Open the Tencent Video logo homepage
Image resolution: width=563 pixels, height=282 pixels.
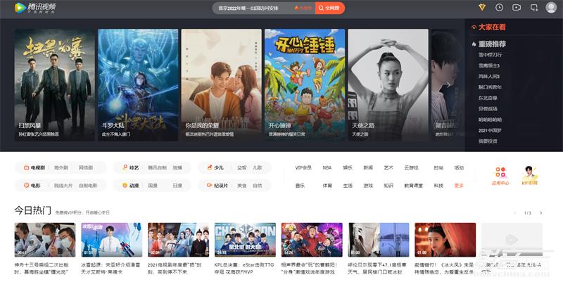click(x=35, y=8)
